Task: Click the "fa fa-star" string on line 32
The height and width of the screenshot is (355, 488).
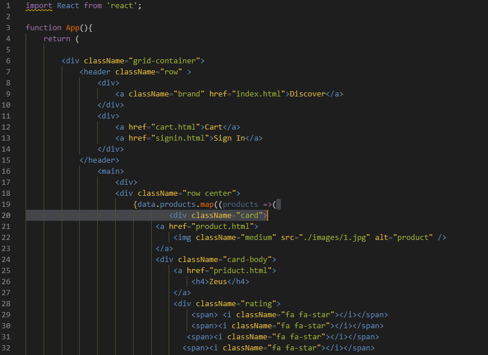Action: click(x=294, y=348)
